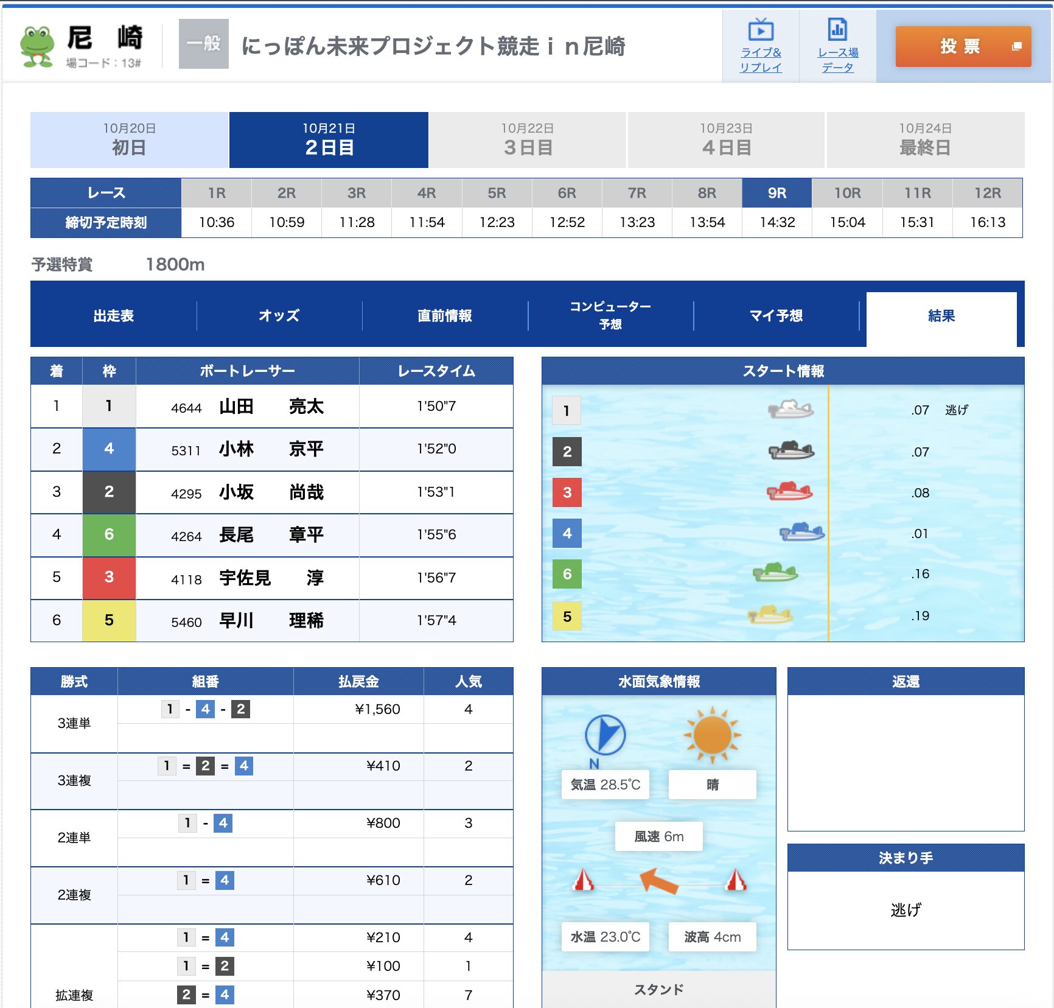Click the sunny weather sun icon
Viewport: 1054px width, 1008px height.
coord(712,735)
